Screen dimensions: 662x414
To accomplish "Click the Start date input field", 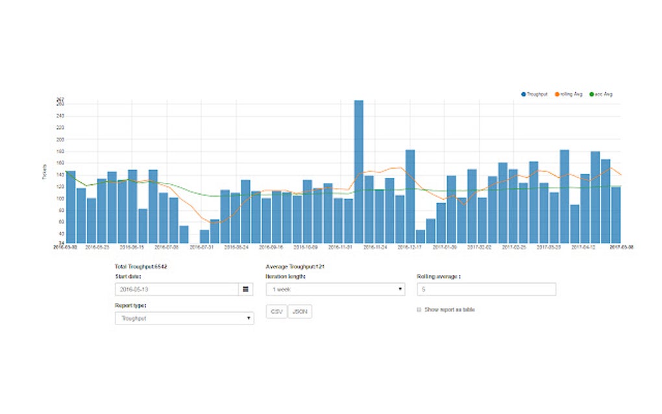I will tap(177, 289).
